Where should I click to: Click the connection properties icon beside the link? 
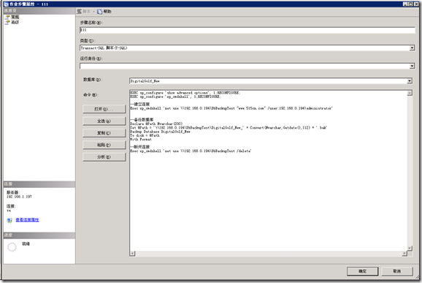9,220
